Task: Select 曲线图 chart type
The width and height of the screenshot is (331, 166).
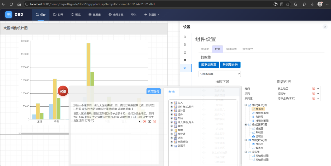Action: 258,133
